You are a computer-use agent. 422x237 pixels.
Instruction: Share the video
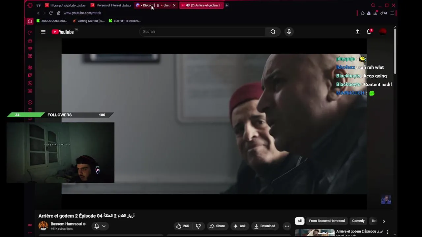click(217, 226)
